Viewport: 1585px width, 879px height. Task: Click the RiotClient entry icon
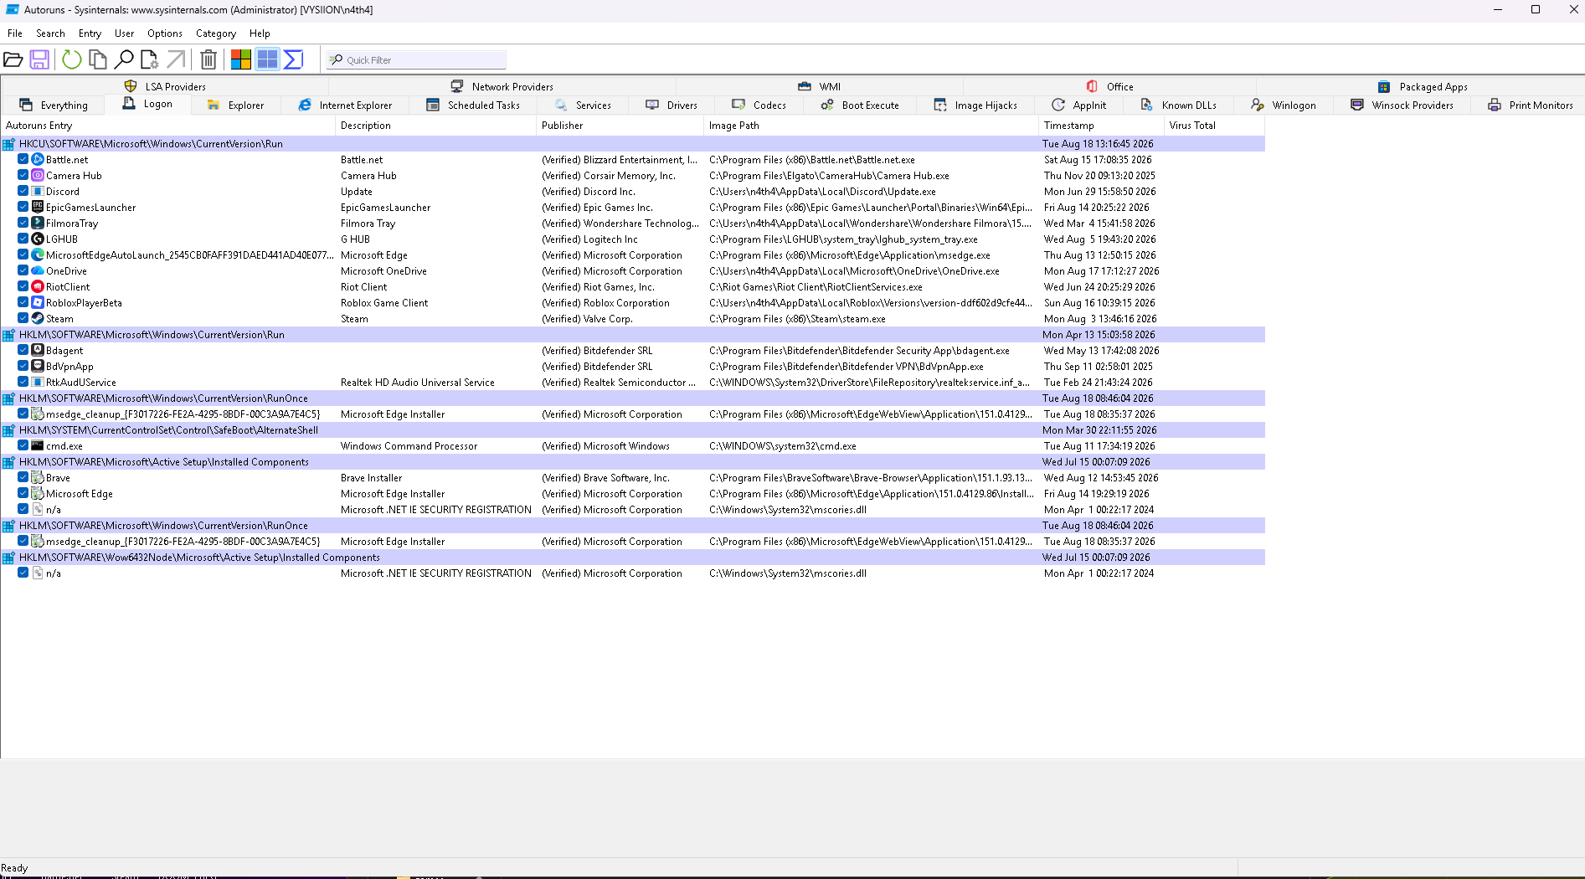38,286
